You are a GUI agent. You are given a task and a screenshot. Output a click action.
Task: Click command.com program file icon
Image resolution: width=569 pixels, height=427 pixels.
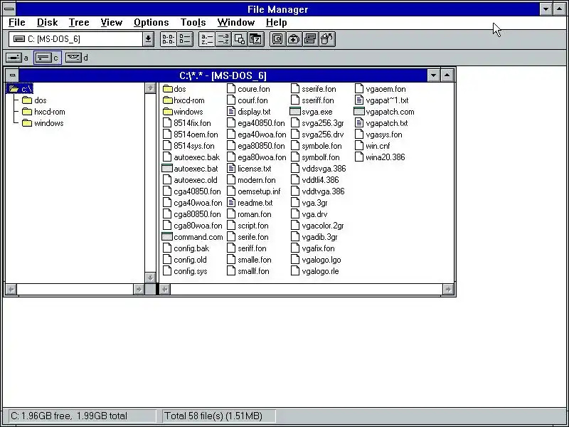point(167,237)
